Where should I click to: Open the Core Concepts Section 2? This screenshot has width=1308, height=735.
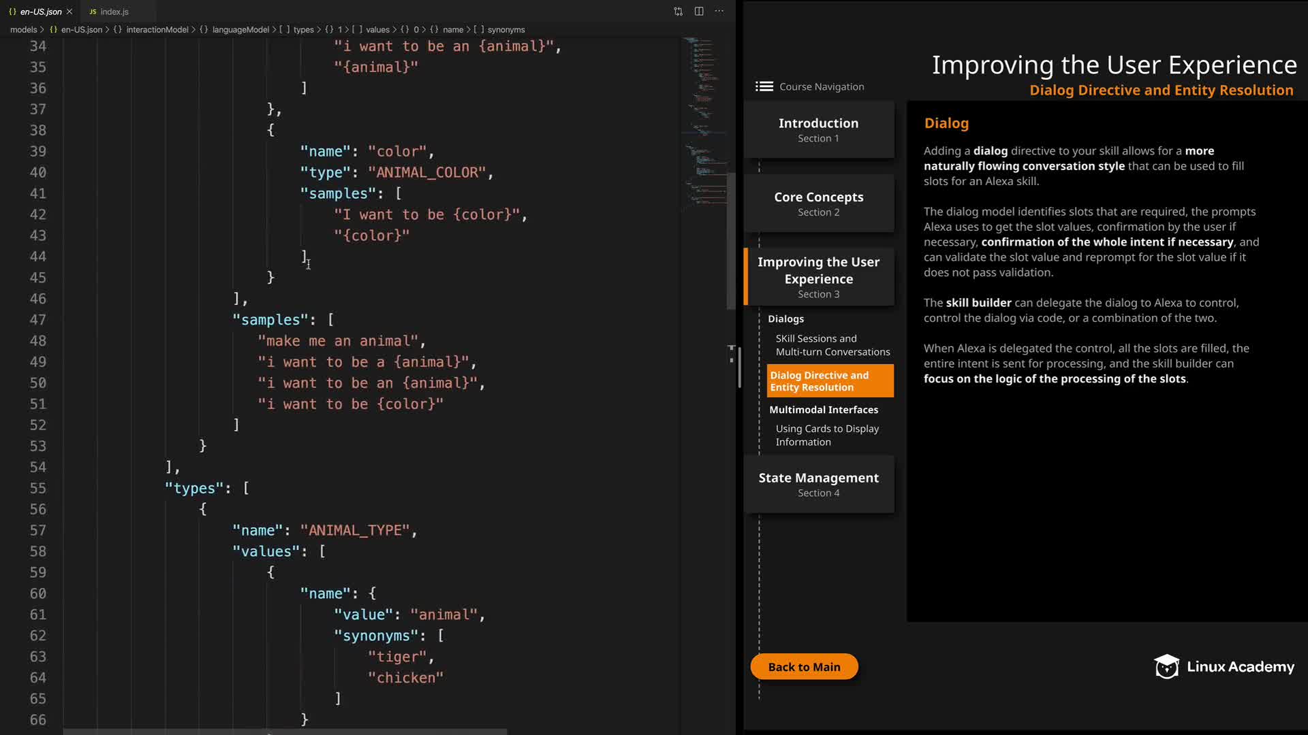[x=818, y=203]
